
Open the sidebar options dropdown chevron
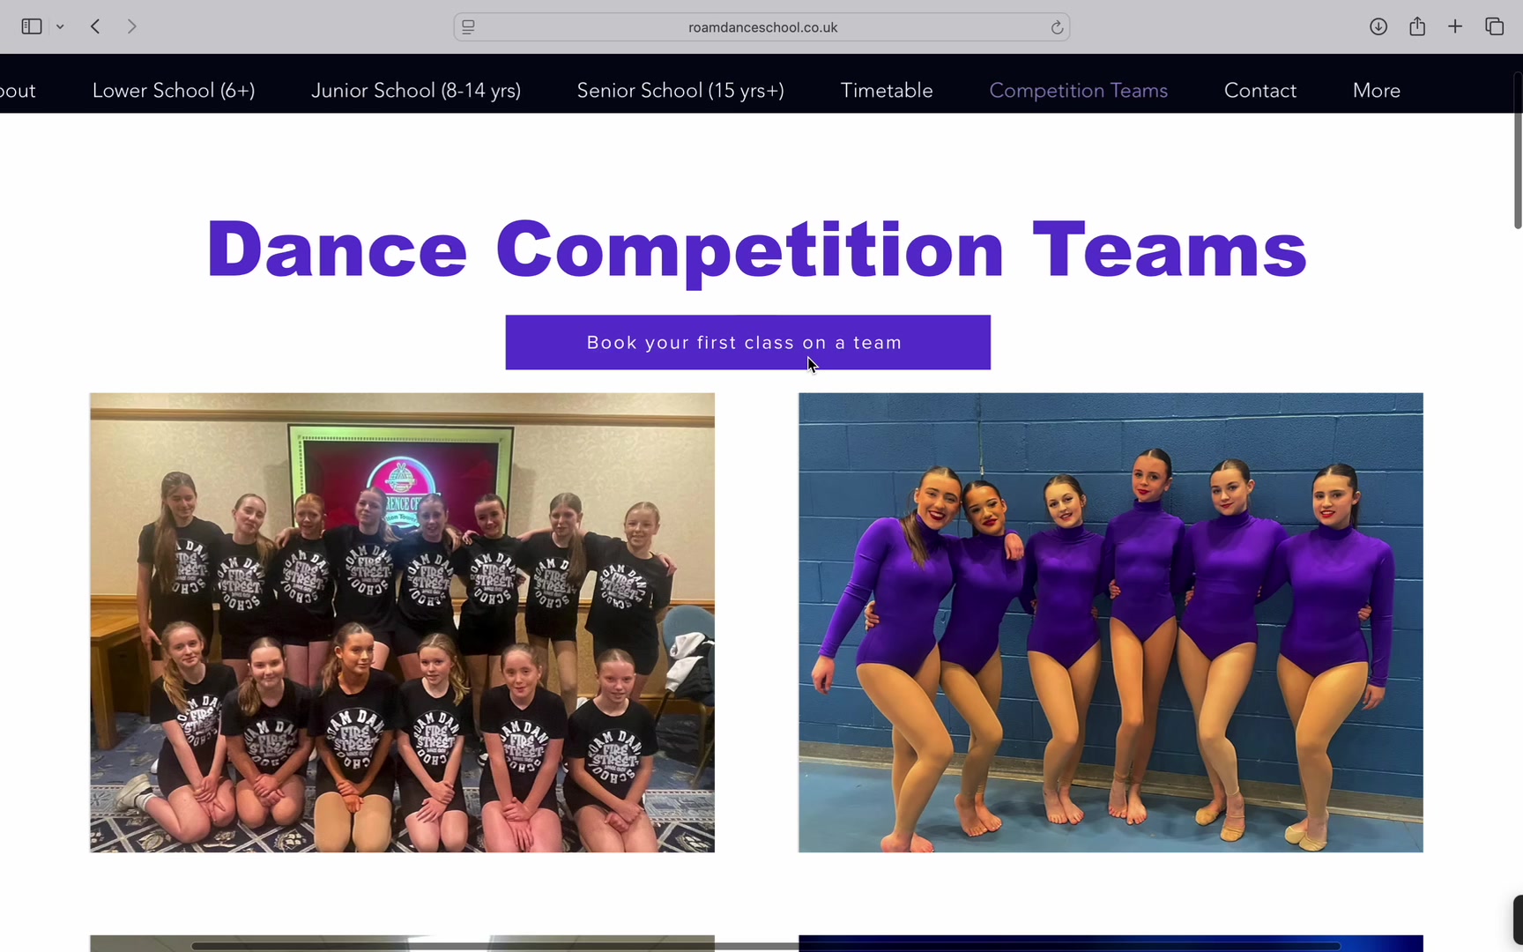tap(60, 27)
